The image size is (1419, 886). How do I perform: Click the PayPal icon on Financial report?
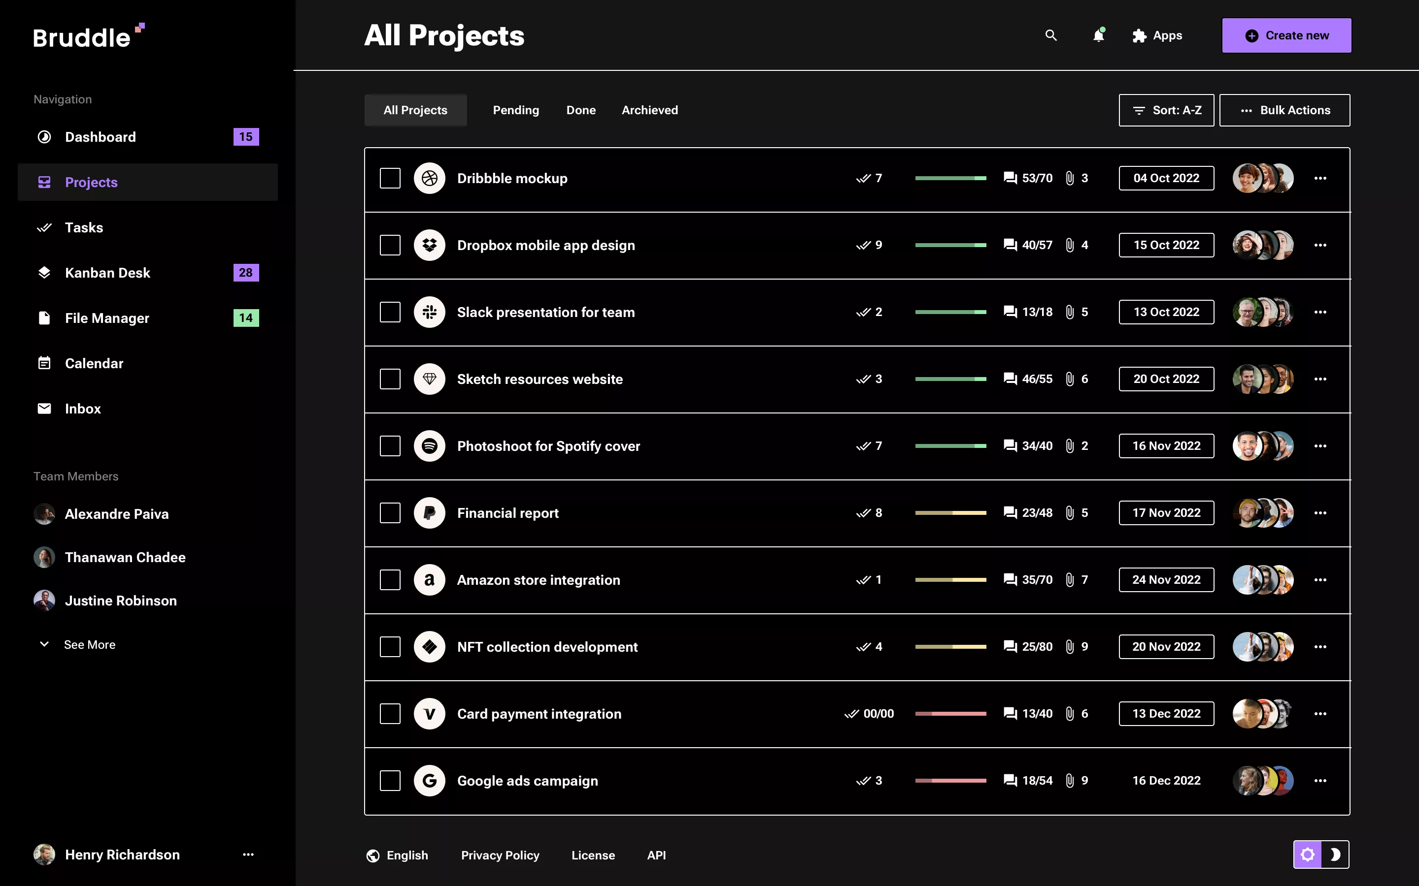[x=430, y=513]
